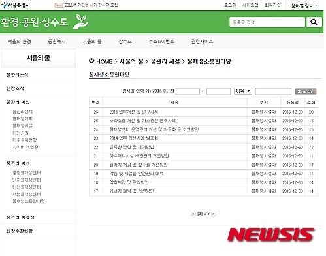This screenshot has height=256, width=326.
Task: Open sidebar section 물관리 시설
Action: pos(18,163)
